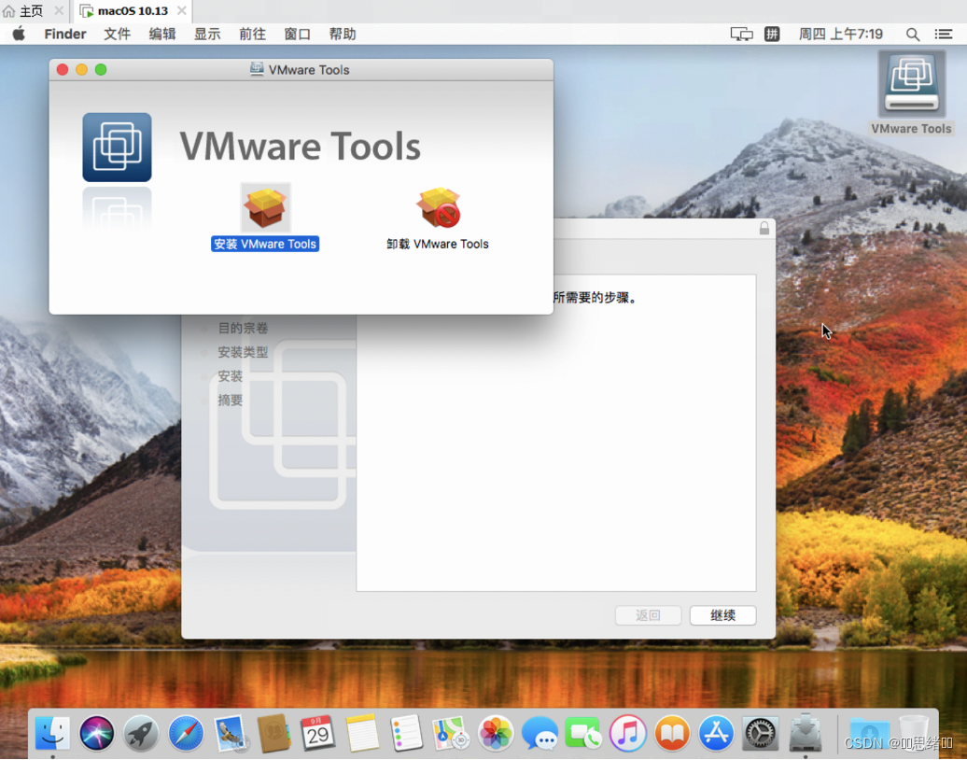Open Safari from the Dock
The image size is (967, 760).
tap(186, 733)
